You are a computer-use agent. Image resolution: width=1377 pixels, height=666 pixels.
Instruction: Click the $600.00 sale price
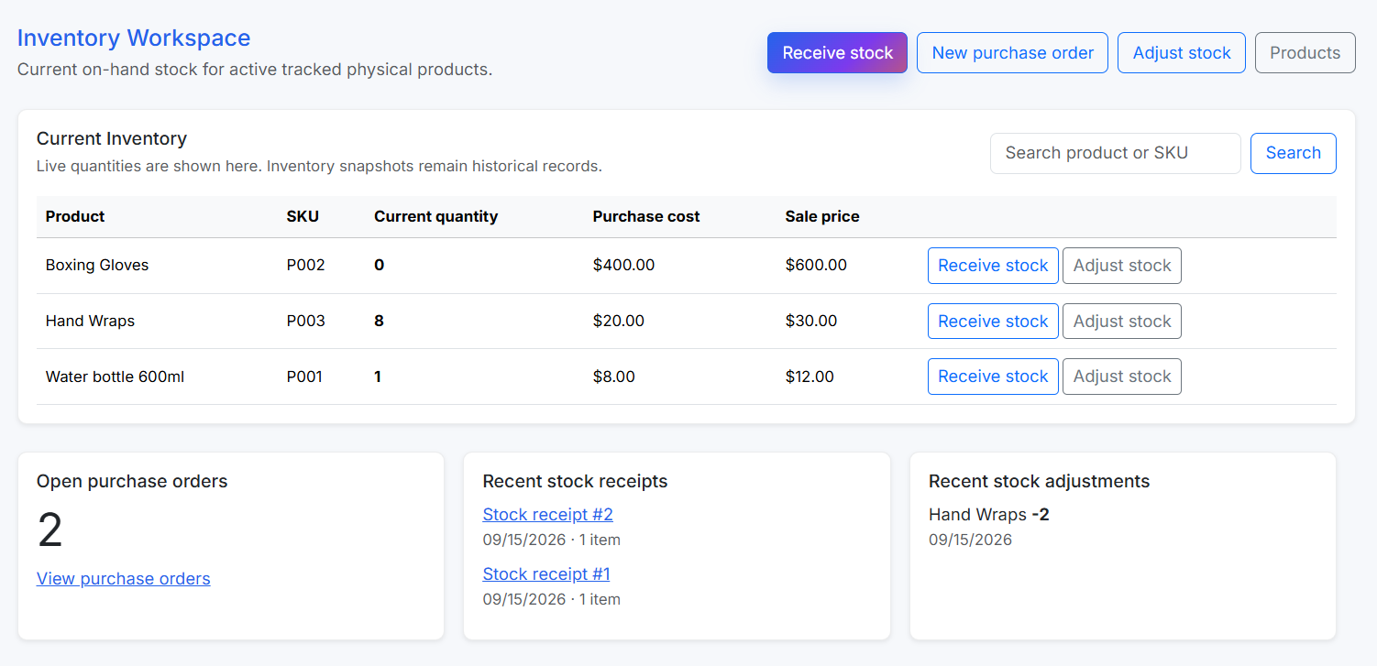[x=816, y=266]
